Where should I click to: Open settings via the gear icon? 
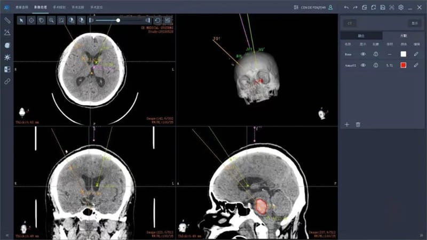coord(401,7)
